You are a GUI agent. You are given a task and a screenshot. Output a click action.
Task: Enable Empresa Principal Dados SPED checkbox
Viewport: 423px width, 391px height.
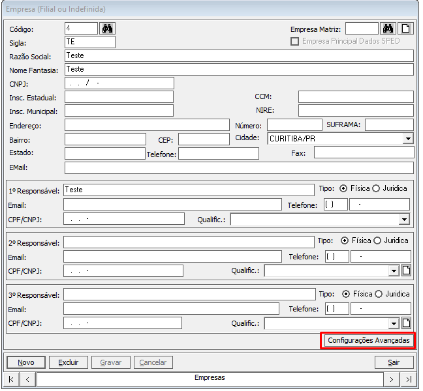pyautogui.click(x=294, y=42)
